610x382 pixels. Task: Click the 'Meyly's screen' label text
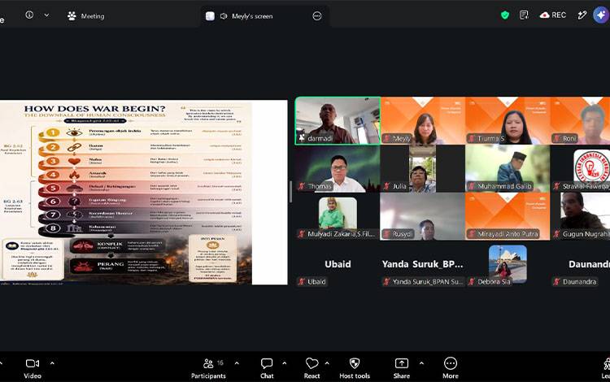pos(252,16)
